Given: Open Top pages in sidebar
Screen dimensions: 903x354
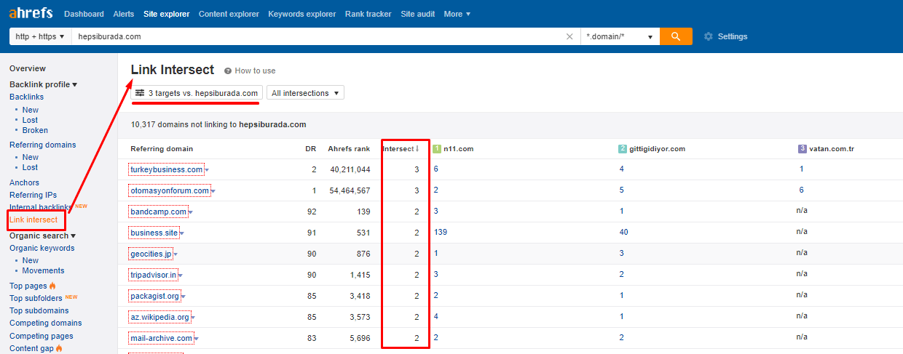Looking at the screenshot, I should 28,286.
